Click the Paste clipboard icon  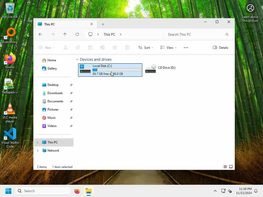click(x=90, y=47)
